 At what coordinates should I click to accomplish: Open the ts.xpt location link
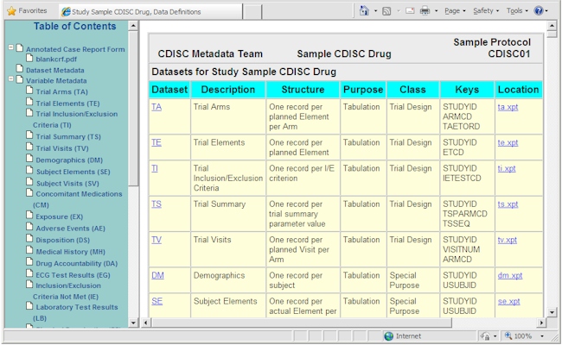click(x=508, y=204)
